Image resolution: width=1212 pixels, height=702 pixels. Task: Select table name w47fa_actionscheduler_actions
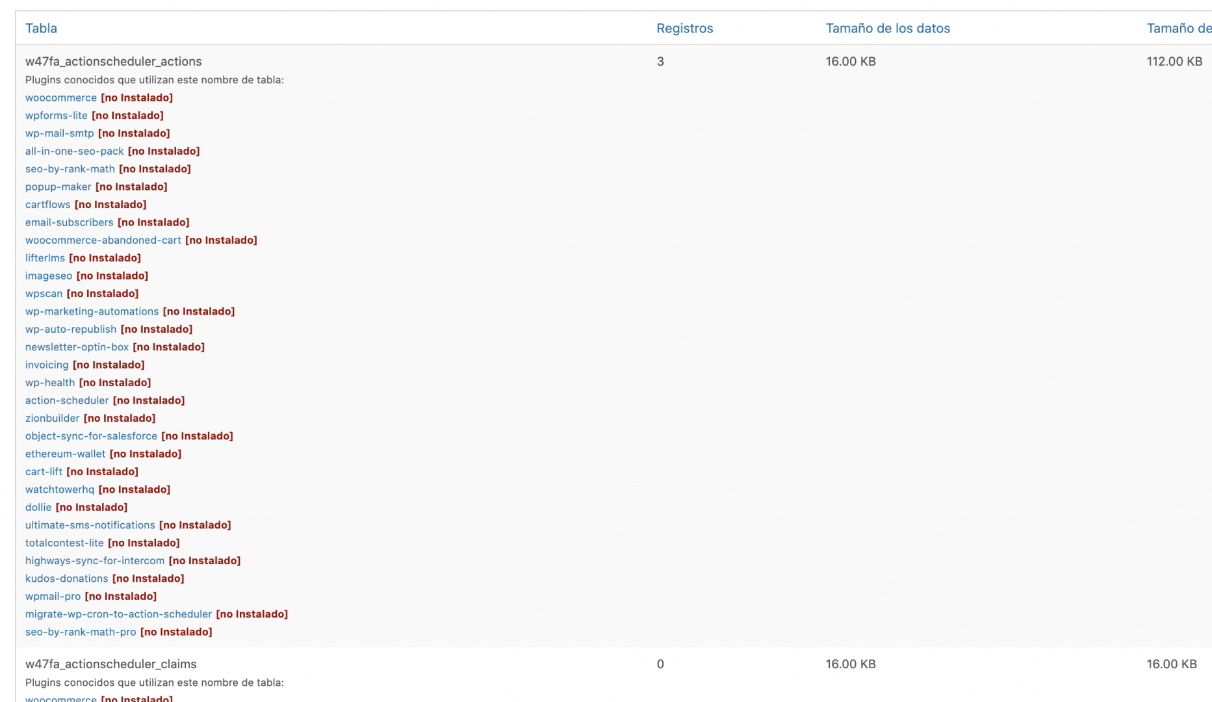pos(114,61)
